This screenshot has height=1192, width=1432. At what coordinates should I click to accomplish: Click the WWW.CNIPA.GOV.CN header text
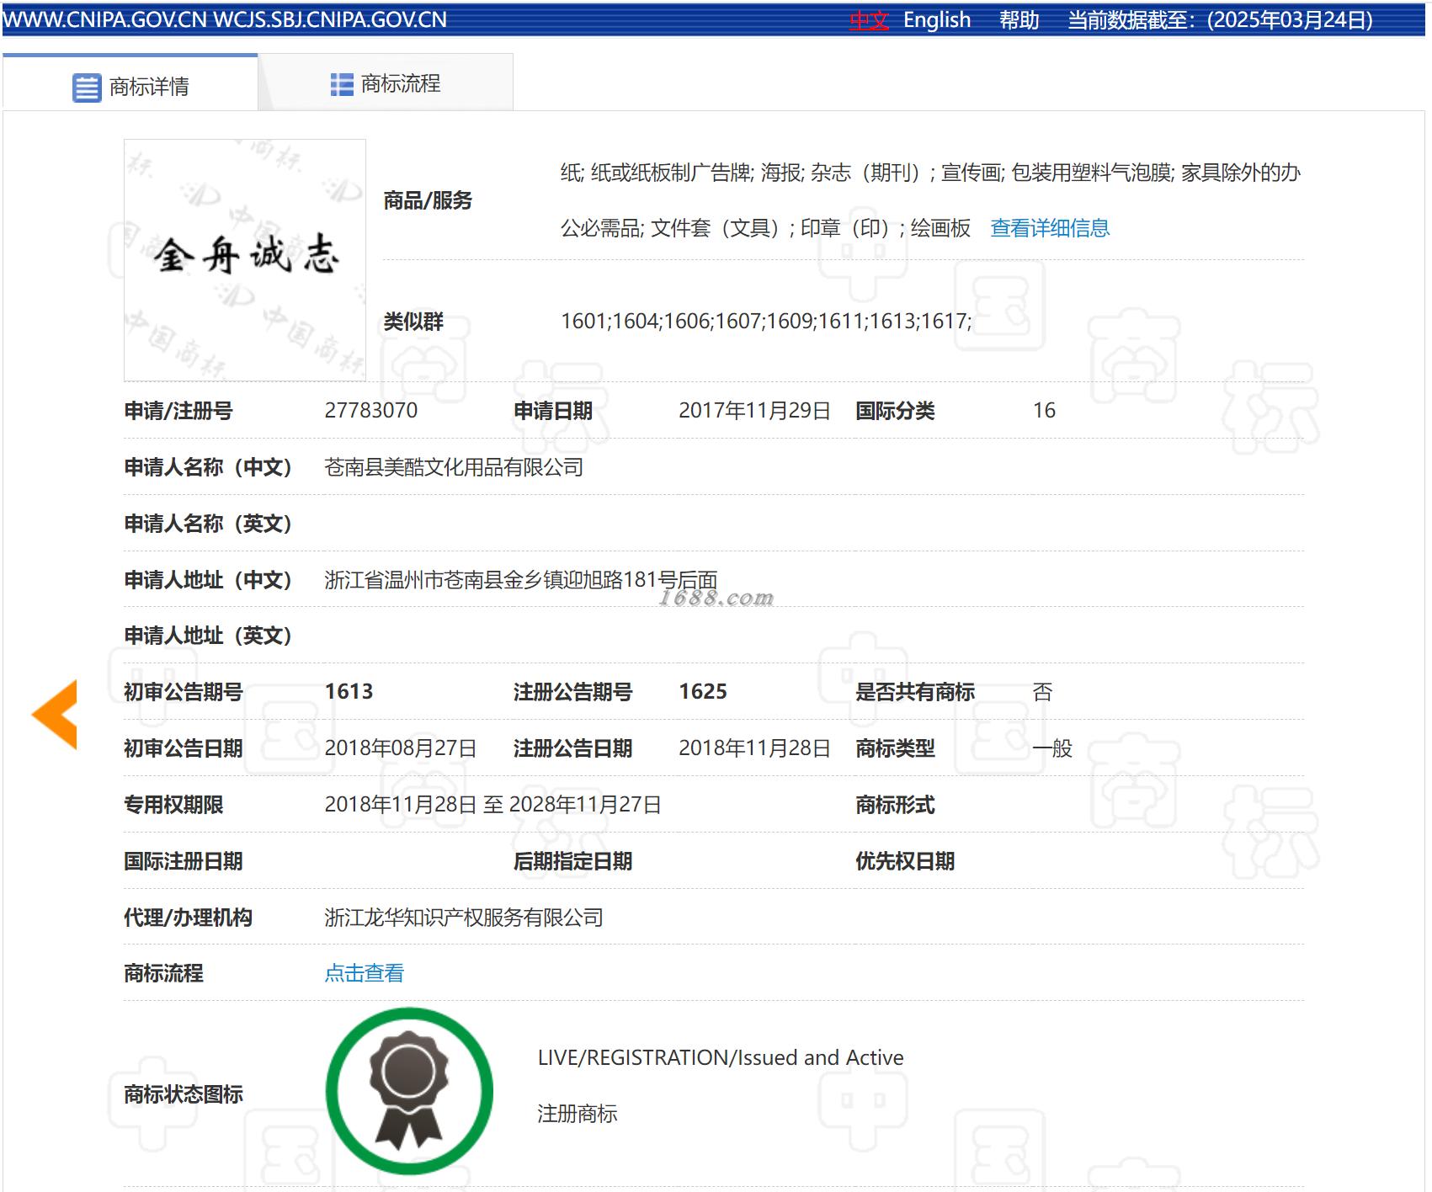click(x=105, y=20)
